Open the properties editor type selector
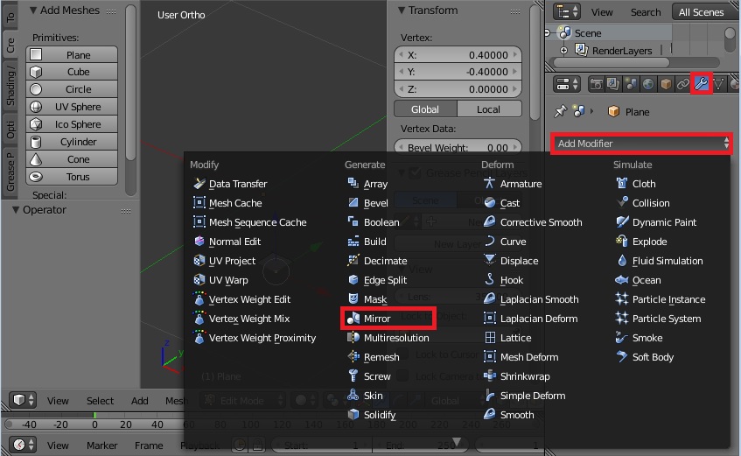741x456 pixels. point(568,84)
